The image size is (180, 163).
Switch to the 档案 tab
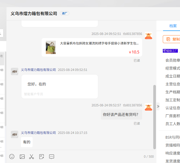coord(173,26)
